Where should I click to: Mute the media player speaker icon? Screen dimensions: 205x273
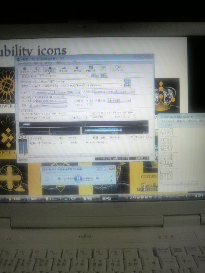97,178
